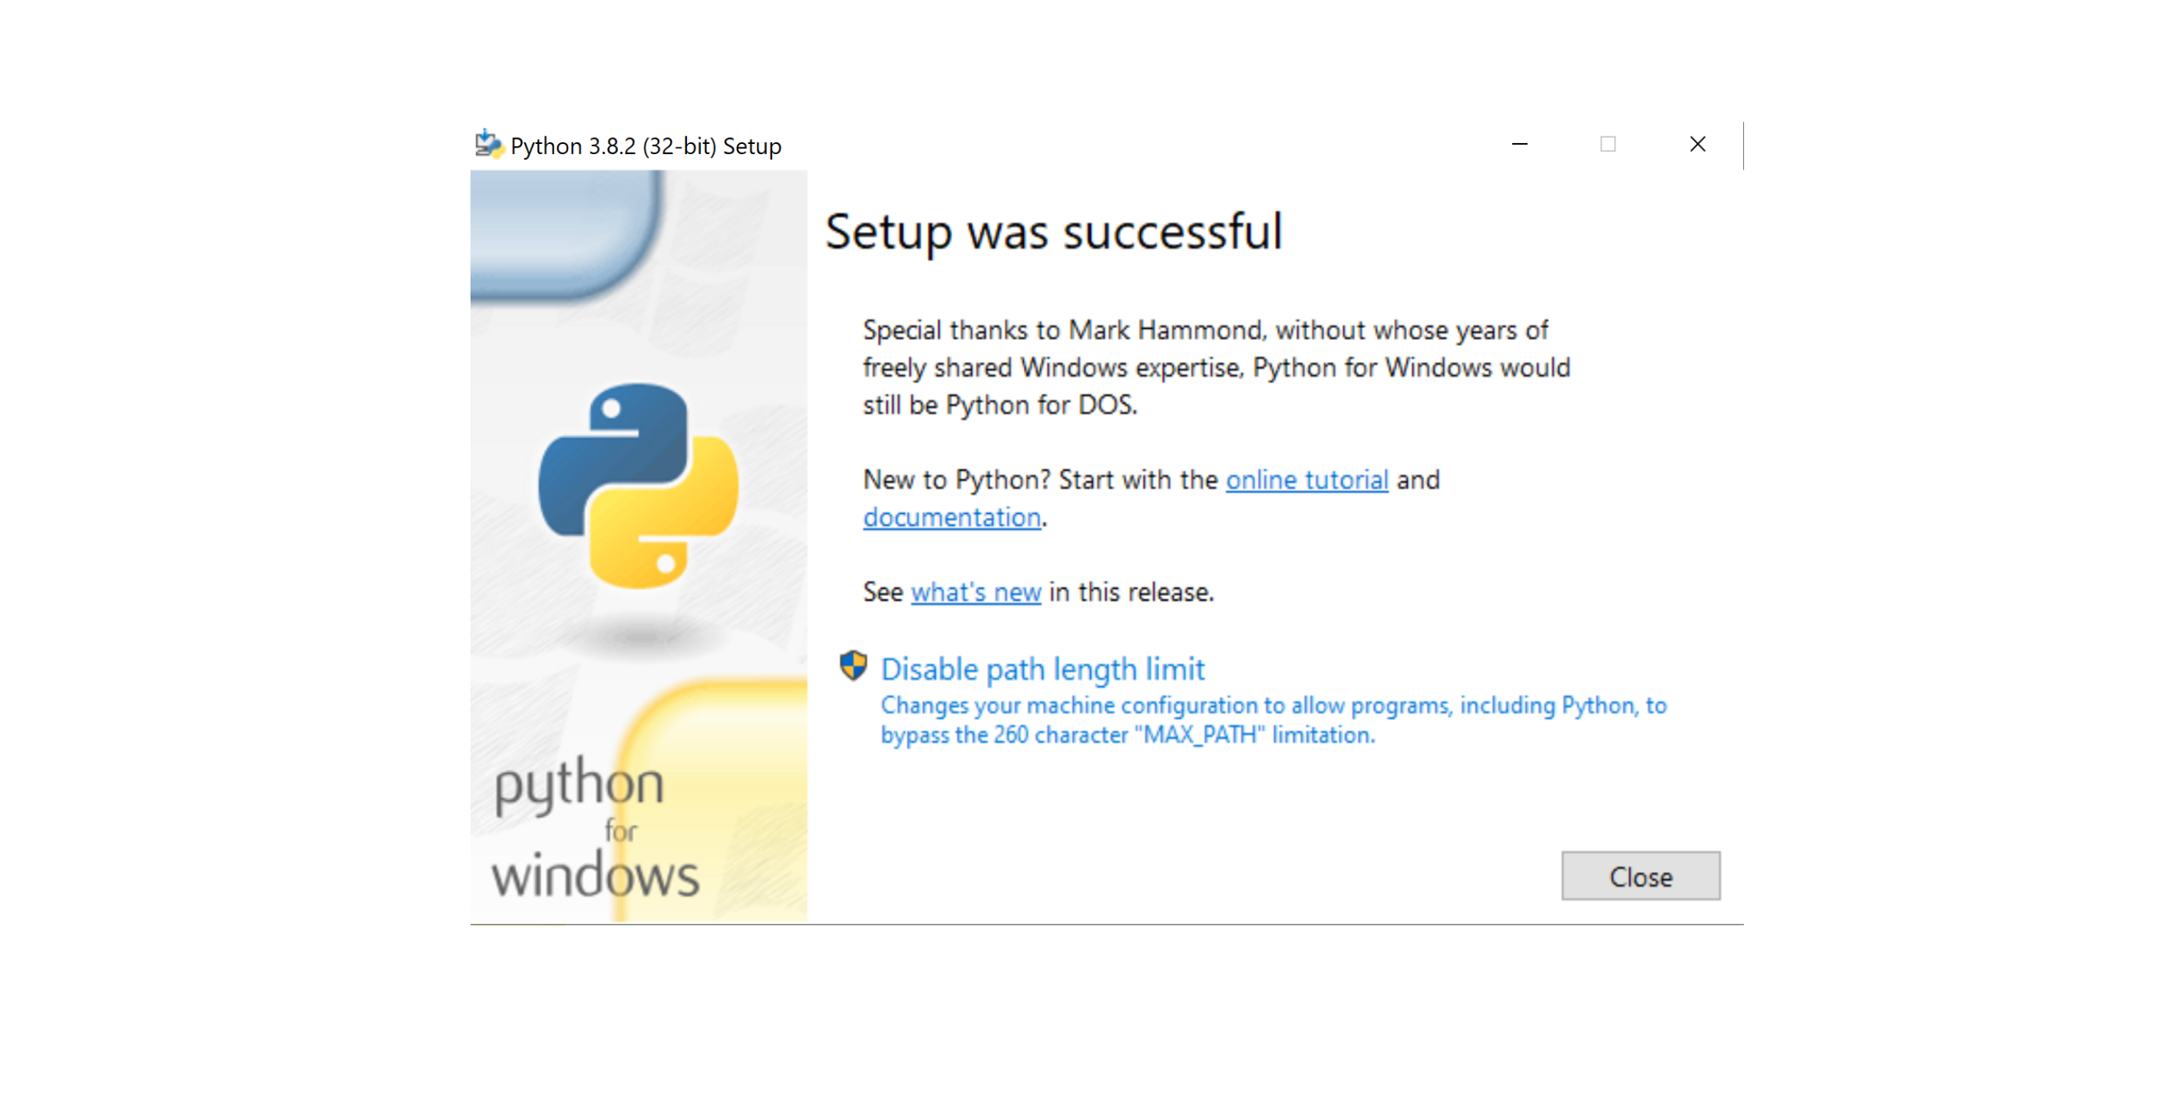2158x1101 pixels.
Task: Click the 'in this release' text
Action: [1131, 592]
